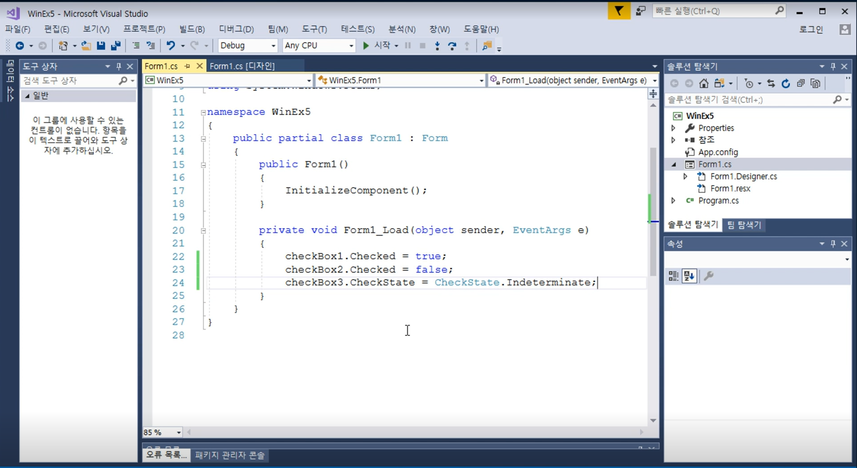Expand the Program.cs node
Viewport: 857px width, 468px height.
click(x=673, y=200)
